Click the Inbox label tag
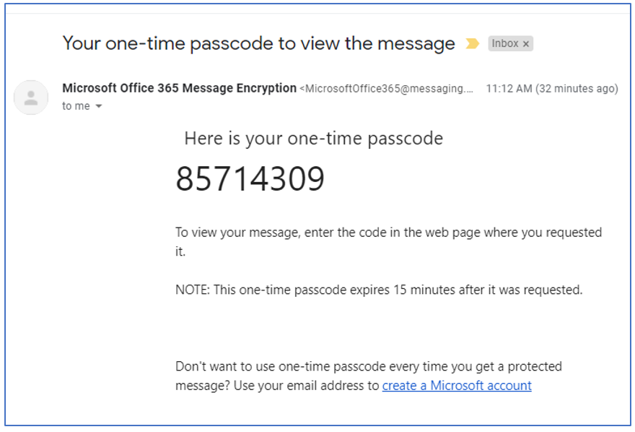This screenshot has width=635, height=432. coord(510,43)
